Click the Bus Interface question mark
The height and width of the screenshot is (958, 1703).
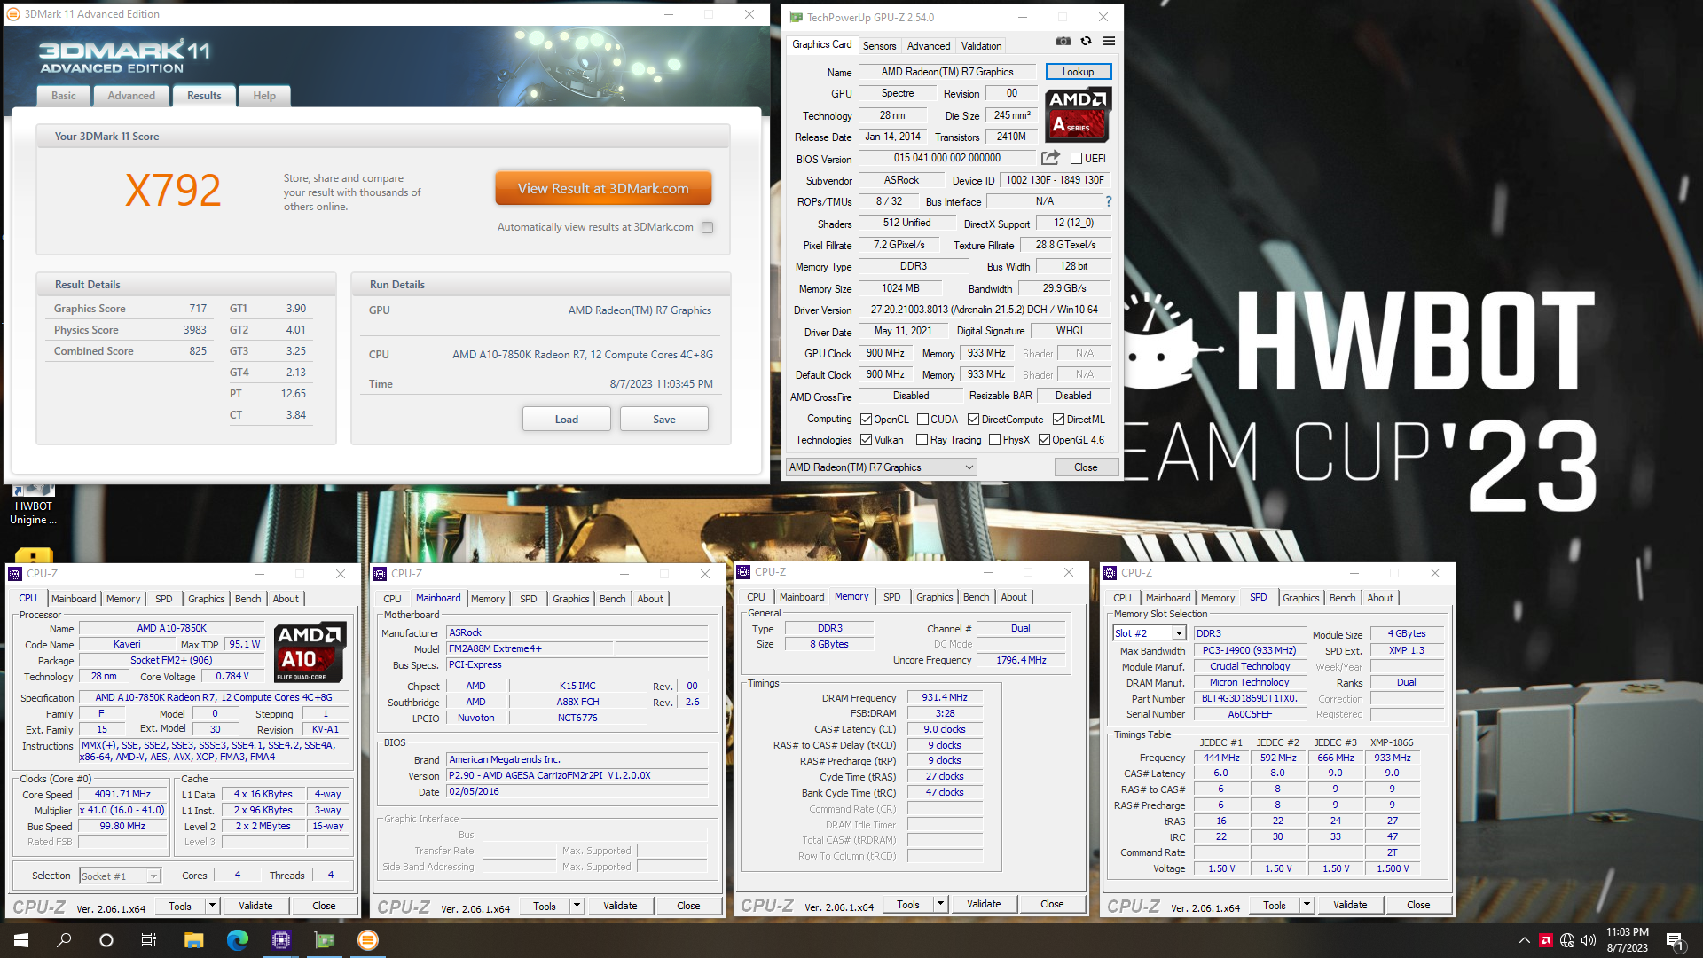pos(1108,201)
